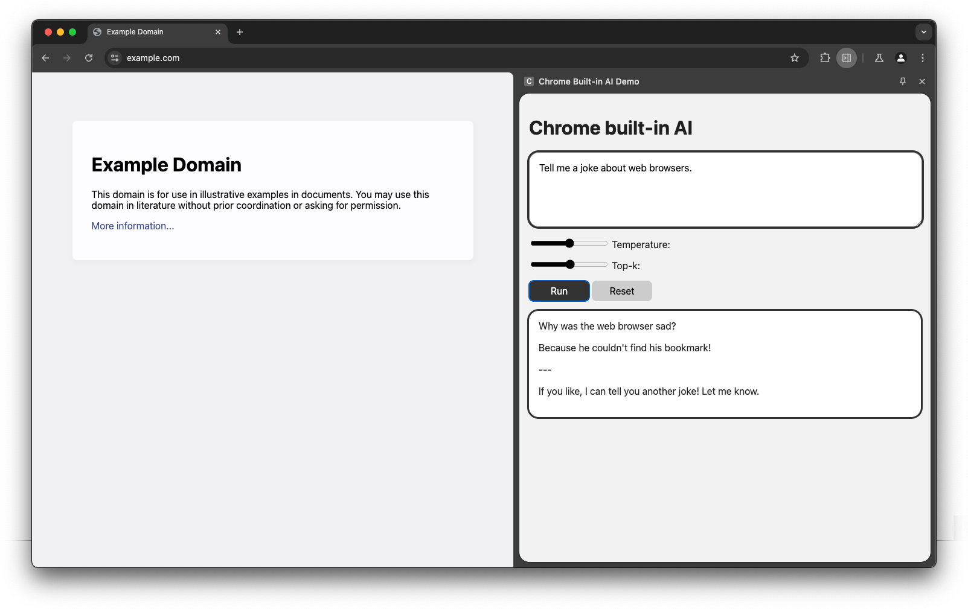Screen dimensions: 968x609
Task: Click the 'Chrome Built-in AI Demo' panel title
Action: (x=589, y=81)
